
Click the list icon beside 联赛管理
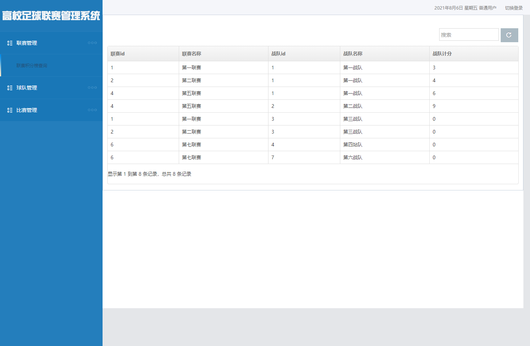(x=10, y=43)
